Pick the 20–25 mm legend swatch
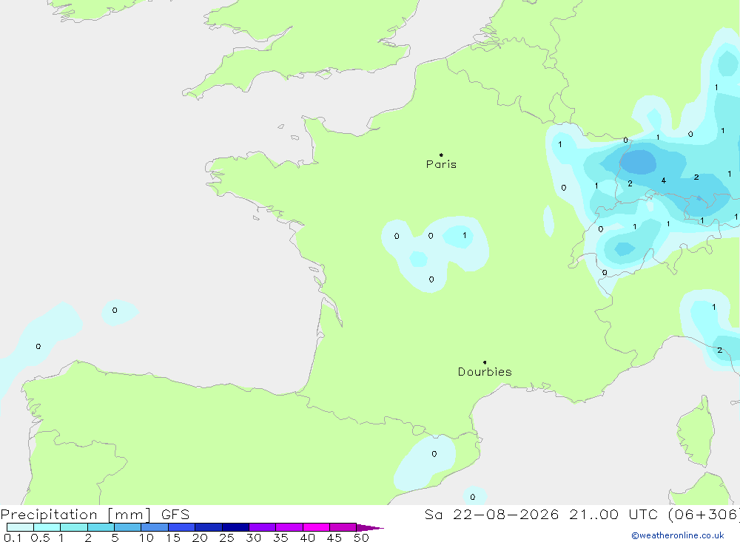The image size is (740, 542). [x=209, y=527]
